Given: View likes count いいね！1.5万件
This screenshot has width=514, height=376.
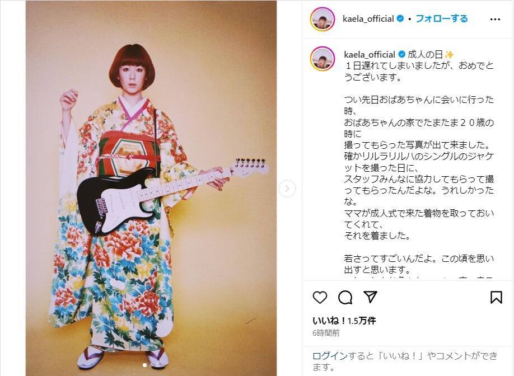Looking at the screenshot, I should pyautogui.click(x=344, y=321).
